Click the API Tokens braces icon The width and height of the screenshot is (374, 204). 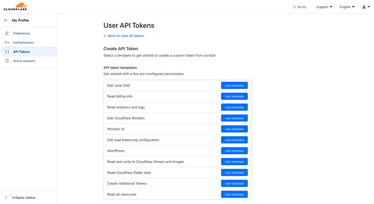pyautogui.click(x=7, y=52)
